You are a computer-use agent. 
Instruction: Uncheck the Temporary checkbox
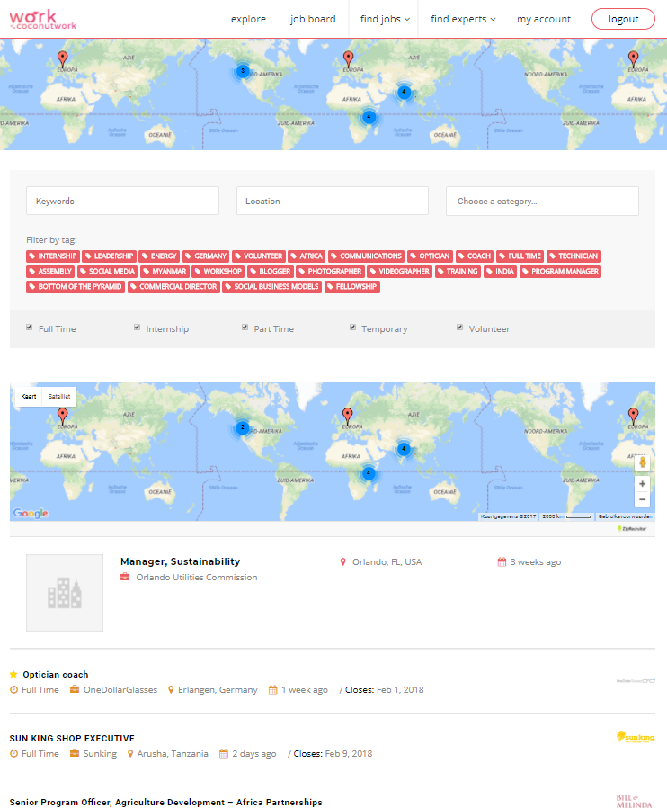click(352, 328)
